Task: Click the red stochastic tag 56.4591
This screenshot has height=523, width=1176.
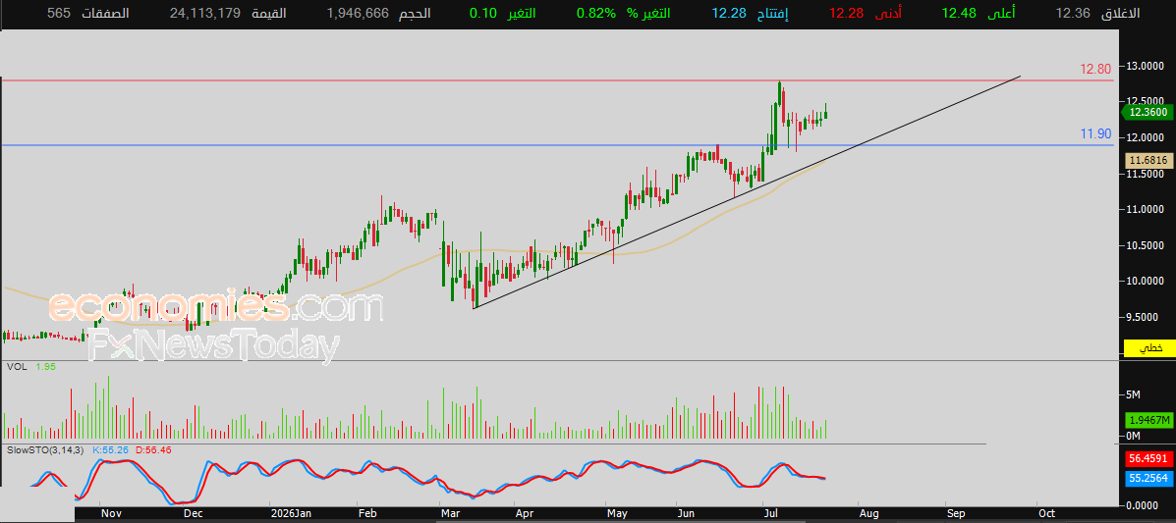Action: [x=1149, y=458]
